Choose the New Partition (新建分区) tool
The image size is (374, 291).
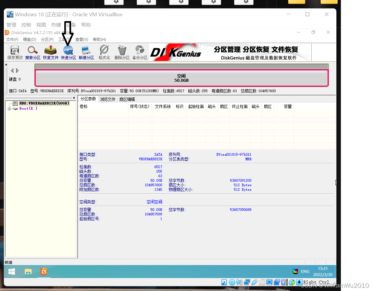[86, 53]
